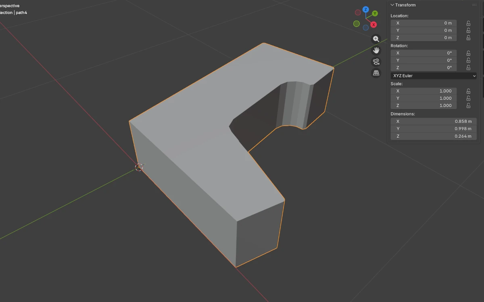Click the blue Z axis on gizmo
The height and width of the screenshot is (302, 484).
[365, 9]
